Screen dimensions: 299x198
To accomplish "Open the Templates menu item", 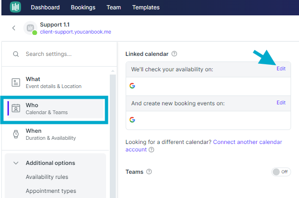I will [146, 7].
